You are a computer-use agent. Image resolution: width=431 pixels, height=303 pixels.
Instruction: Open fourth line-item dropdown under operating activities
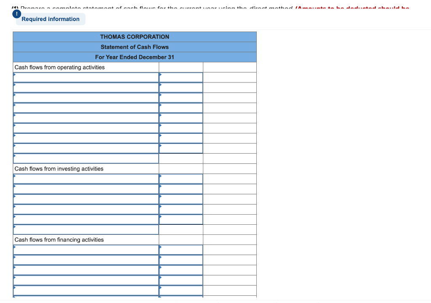pyautogui.click(x=86, y=108)
